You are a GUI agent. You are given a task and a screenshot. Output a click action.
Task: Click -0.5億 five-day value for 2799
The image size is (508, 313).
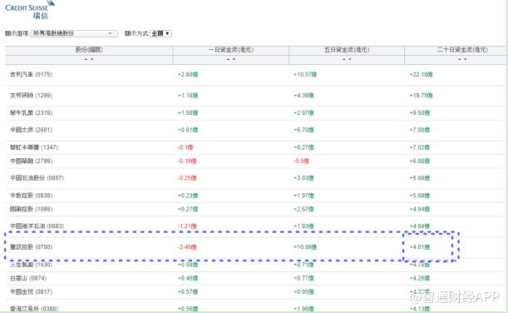pos(301,161)
